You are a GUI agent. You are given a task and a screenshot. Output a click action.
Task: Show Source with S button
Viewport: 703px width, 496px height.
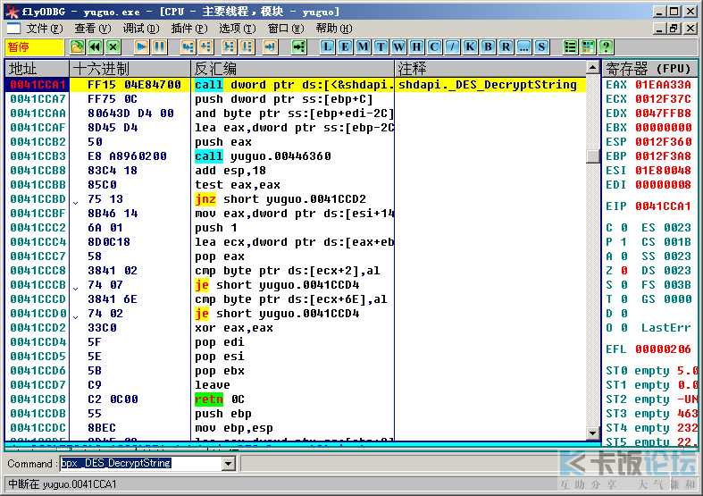click(x=541, y=46)
